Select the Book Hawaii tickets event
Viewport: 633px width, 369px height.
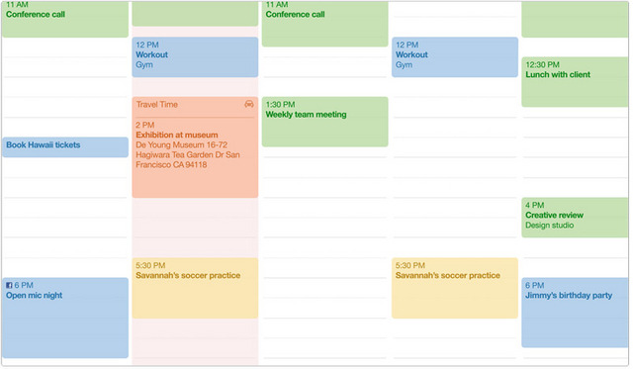65,147
